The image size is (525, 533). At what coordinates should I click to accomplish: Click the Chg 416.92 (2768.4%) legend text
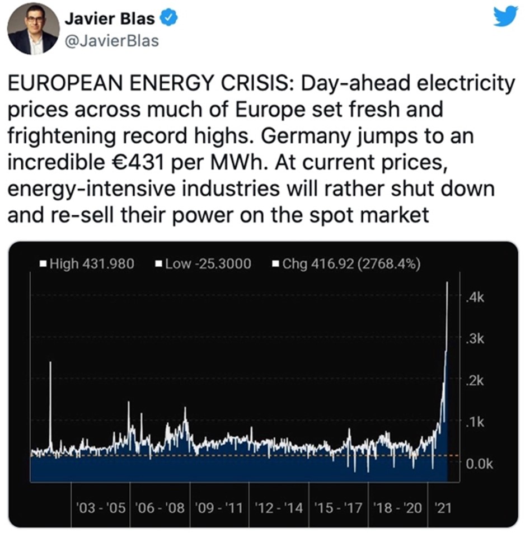coord(351,263)
